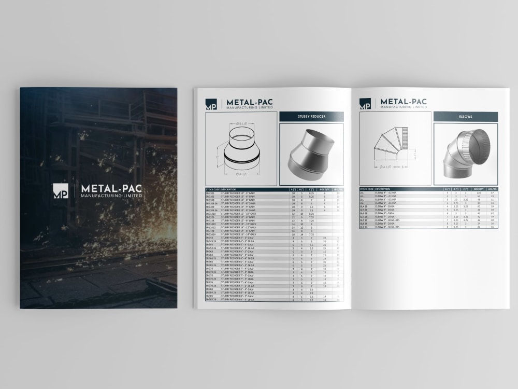The width and height of the screenshot is (518, 389).
Task: Select the row 'ELBOW 4" - 28 GA'
Action: 428,206
